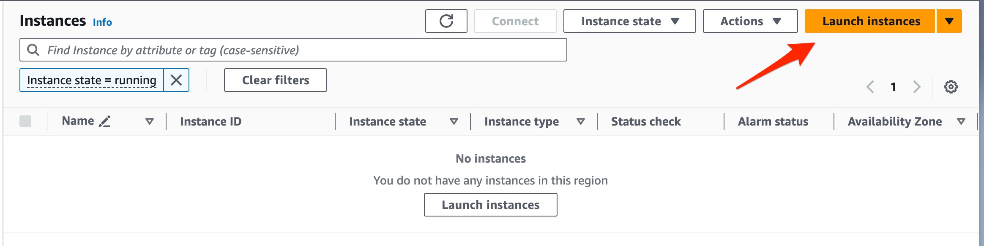
Task: Open the Info link next to Instances
Action: click(x=102, y=22)
